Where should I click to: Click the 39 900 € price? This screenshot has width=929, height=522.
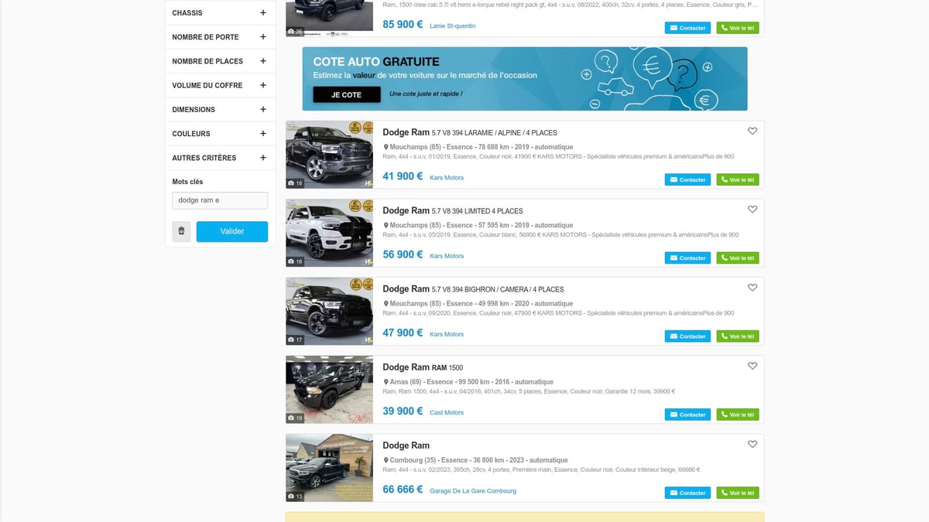pos(403,411)
